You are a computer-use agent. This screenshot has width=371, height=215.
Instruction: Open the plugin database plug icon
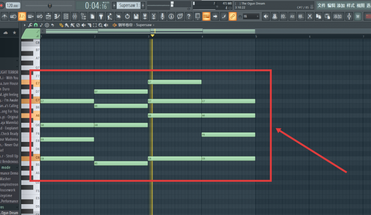101,16
